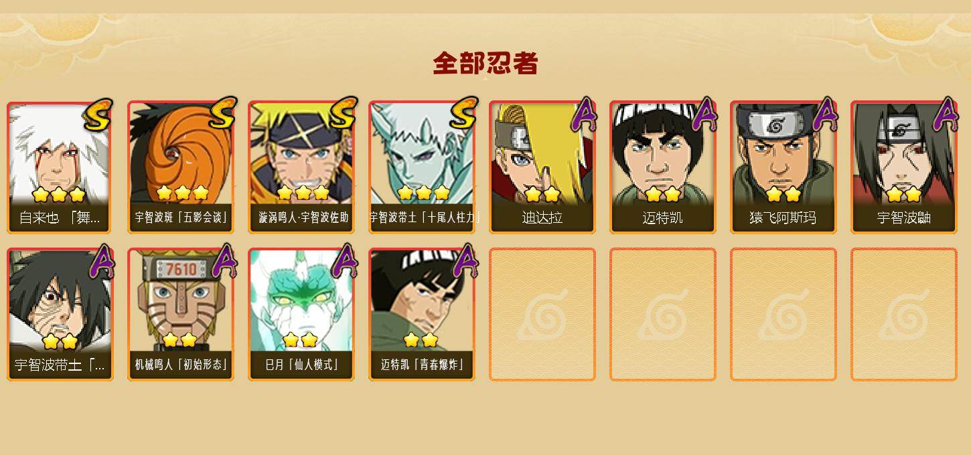The height and width of the screenshot is (455, 971).
Task: Open the 机械鸣人「初始形态」 card
Action: 181,314
